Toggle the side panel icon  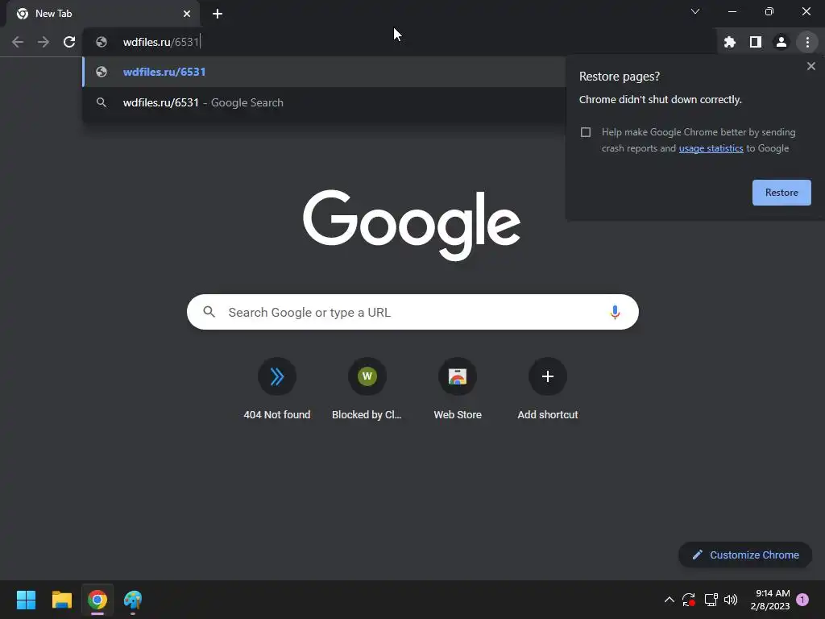coord(756,42)
